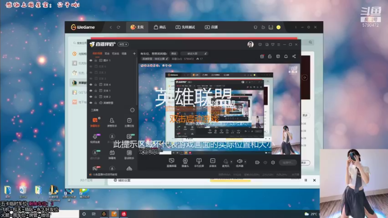The image size is (388, 218).
Task: Select 文本 4 layer row
Action: [x=112, y=84]
